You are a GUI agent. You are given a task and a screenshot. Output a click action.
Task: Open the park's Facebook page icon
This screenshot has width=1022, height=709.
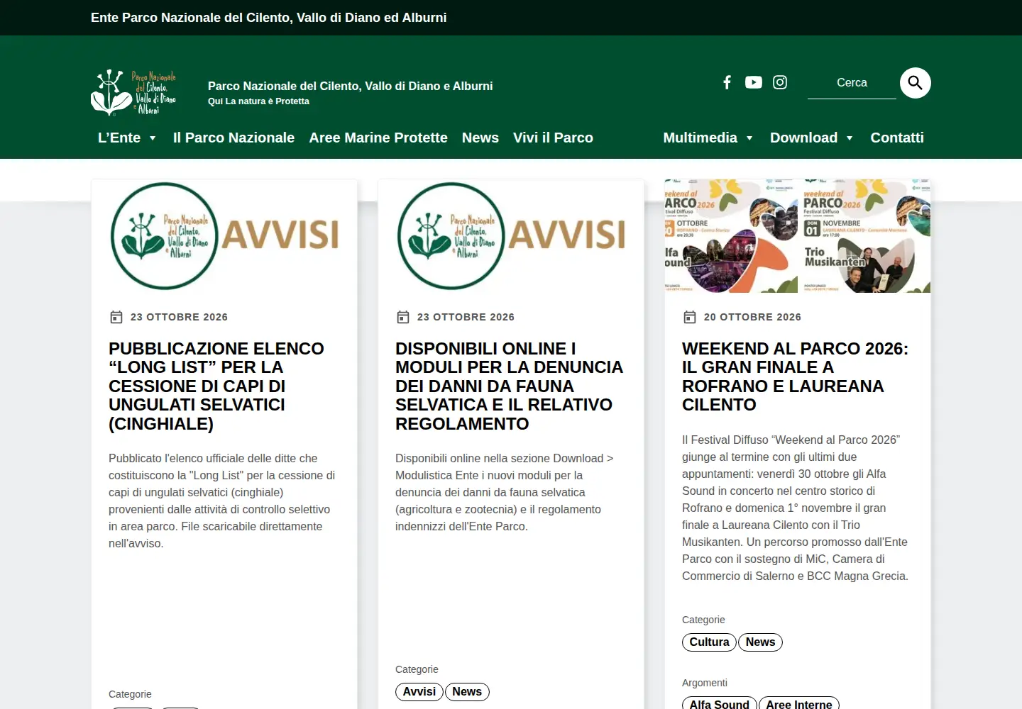[x=727, y=82]
